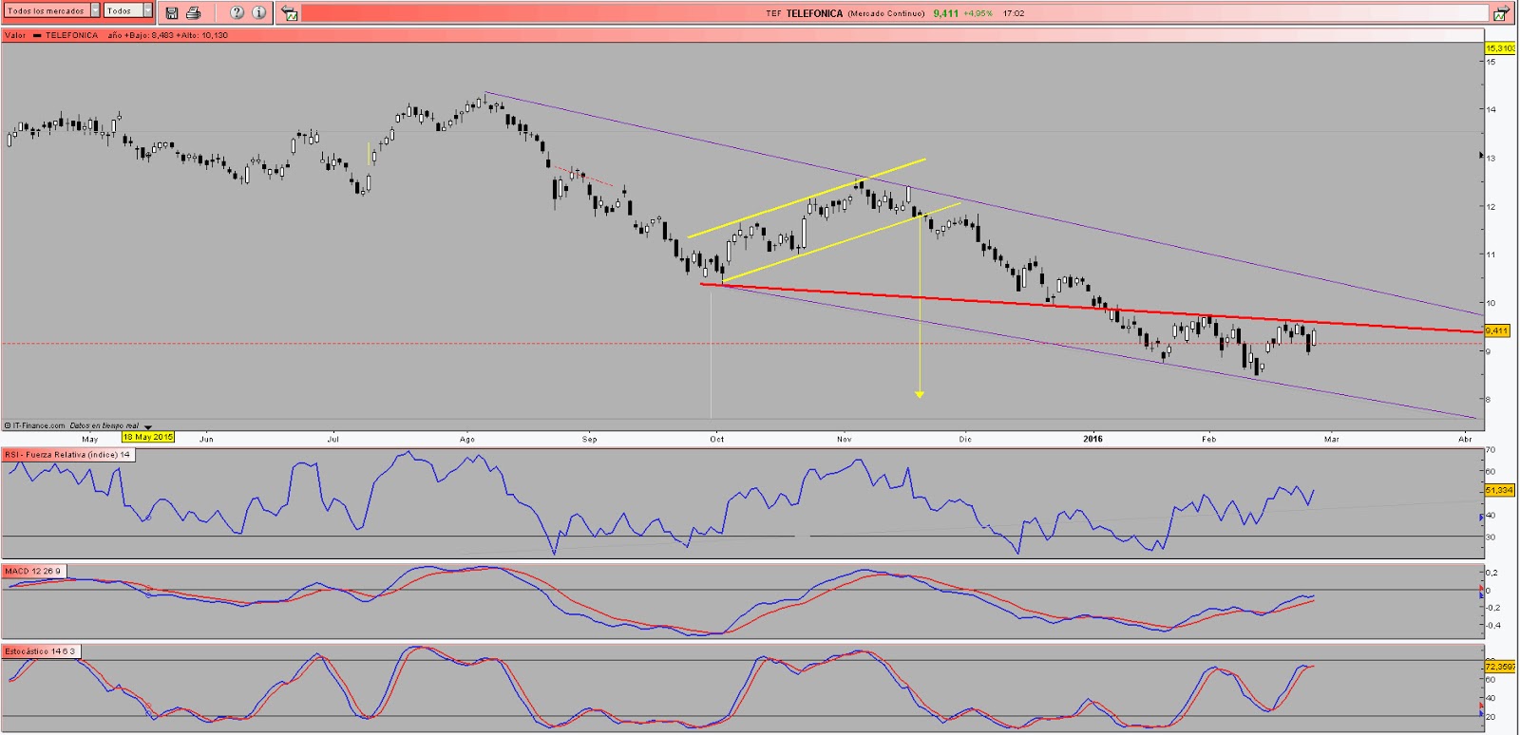Click the 17:02 timestamp in header
This screenshot has width=1520, height=735.
pyautogui.click(x=1014, y=13)
